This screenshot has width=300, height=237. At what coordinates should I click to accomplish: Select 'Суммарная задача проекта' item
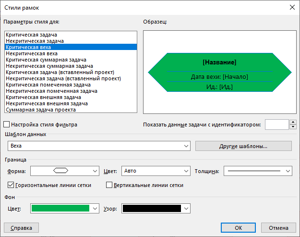[x=71, y=110]
